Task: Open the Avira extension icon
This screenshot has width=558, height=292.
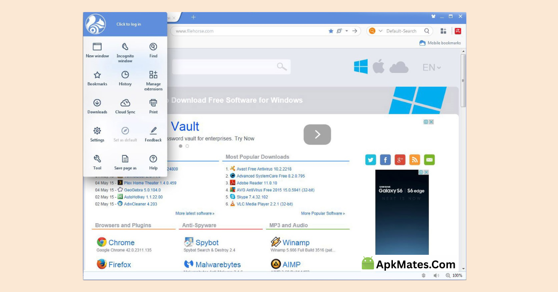Action: (x=458, y=31)
